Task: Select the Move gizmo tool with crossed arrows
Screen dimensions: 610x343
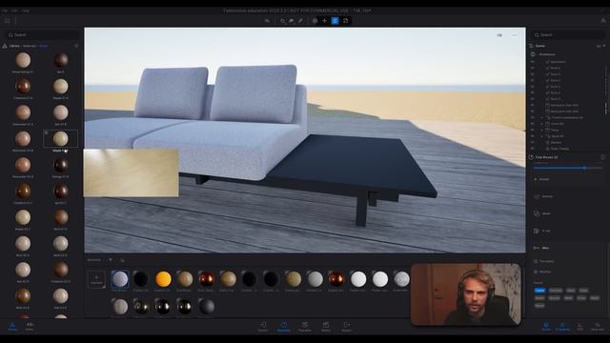Action: [324, 21]
